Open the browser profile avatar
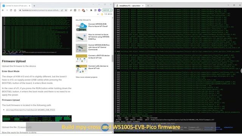 pyautogui.click(x=99, y=10)
